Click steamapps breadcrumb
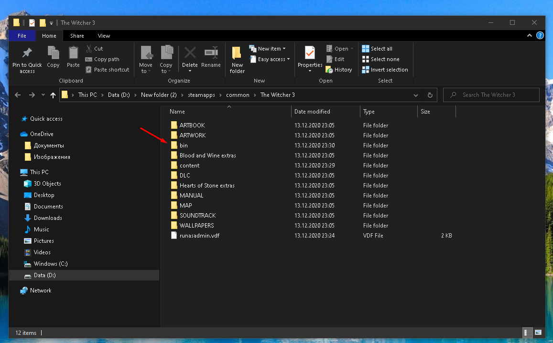Viewport: 553px width, 343px height. click(201, 95)
